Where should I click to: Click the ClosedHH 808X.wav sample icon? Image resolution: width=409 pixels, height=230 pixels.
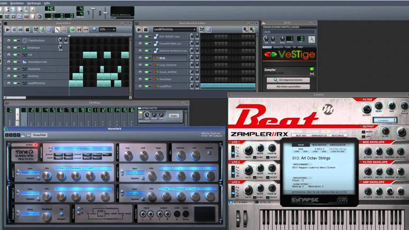click(156, 43)
